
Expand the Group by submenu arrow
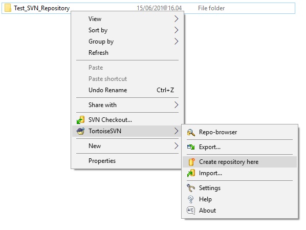pyautogui.click(x=176, y=41)
